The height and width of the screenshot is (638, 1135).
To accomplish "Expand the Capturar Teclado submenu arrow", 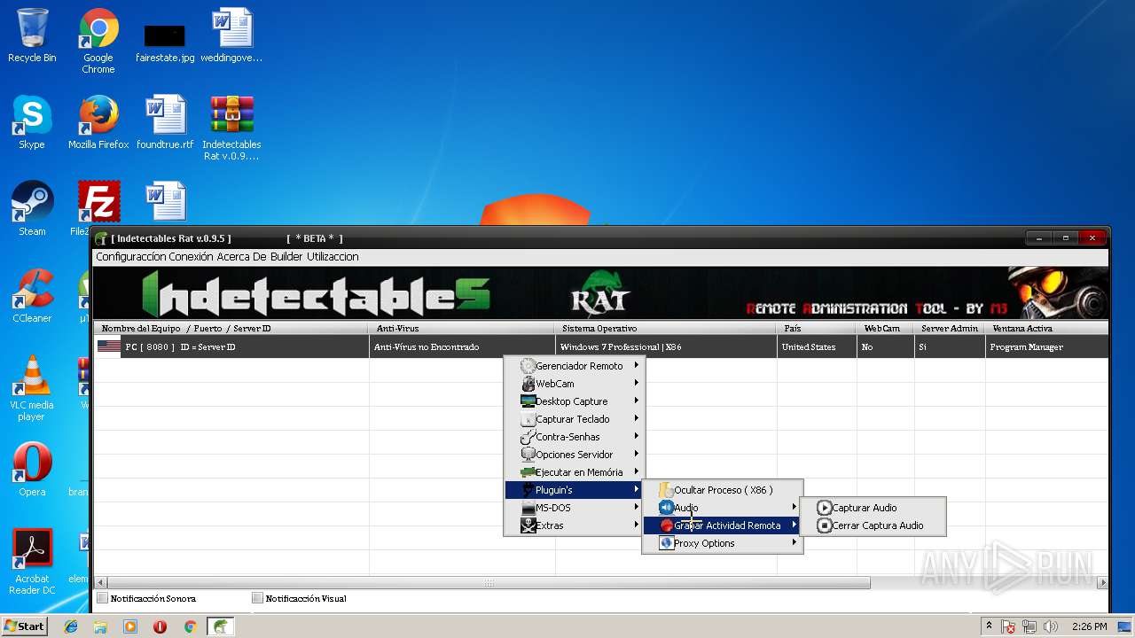I will coord(637,419).
